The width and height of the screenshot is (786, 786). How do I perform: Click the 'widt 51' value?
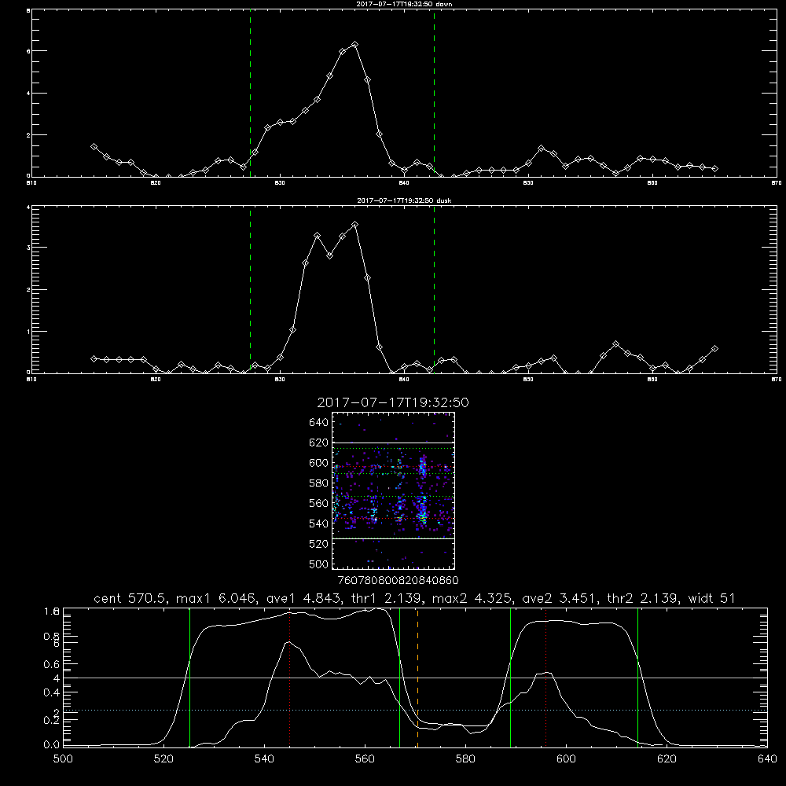(x=712, y=598)
